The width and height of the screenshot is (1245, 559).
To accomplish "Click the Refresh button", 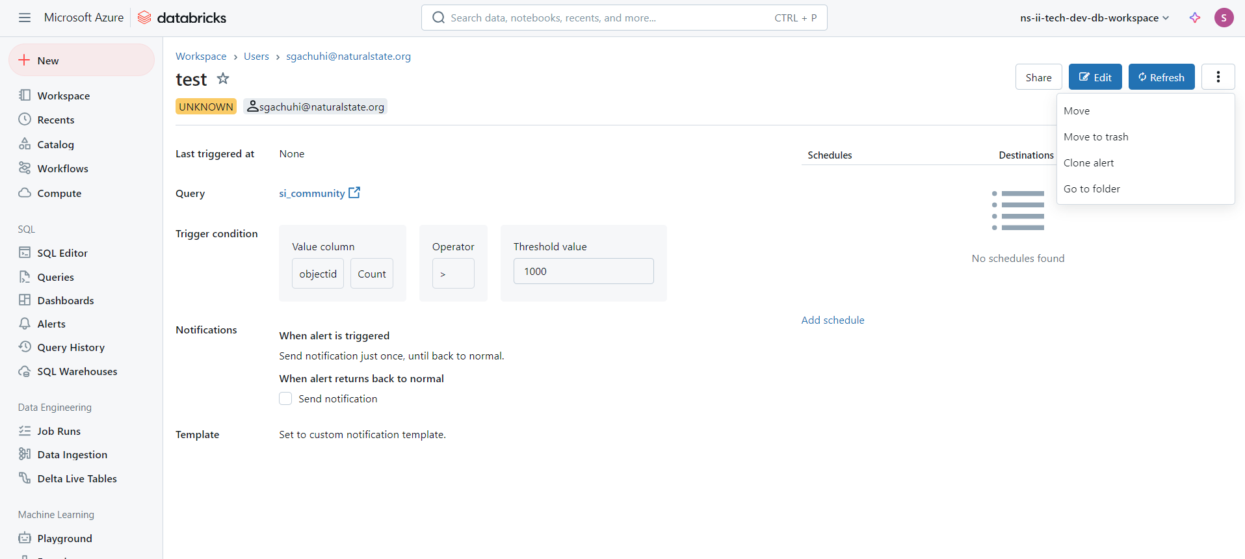I will coord(1161,77).
